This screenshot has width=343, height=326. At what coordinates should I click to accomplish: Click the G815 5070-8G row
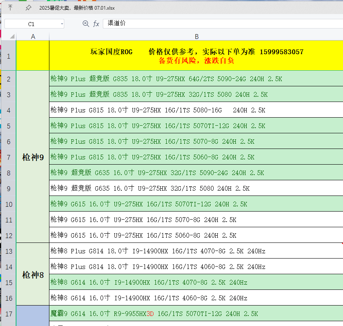[196, 141]
